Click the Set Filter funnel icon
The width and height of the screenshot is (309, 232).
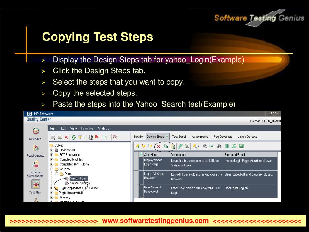[80, 137]
